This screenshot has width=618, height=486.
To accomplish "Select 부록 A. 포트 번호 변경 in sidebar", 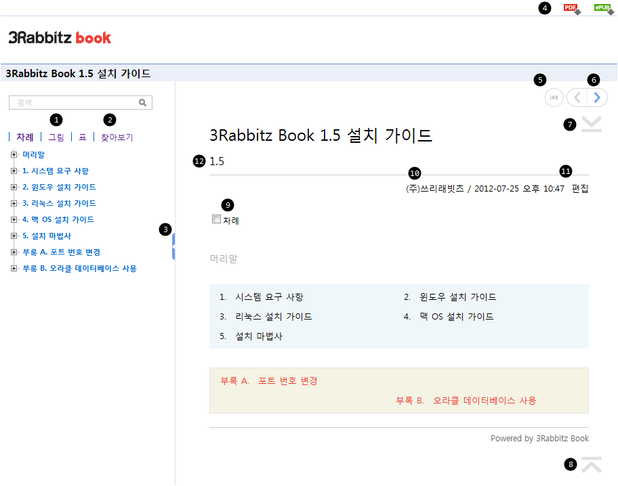I will pyautogui.click(x=62, y=252).
